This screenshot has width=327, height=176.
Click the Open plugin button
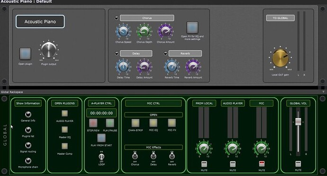point(25,54)
